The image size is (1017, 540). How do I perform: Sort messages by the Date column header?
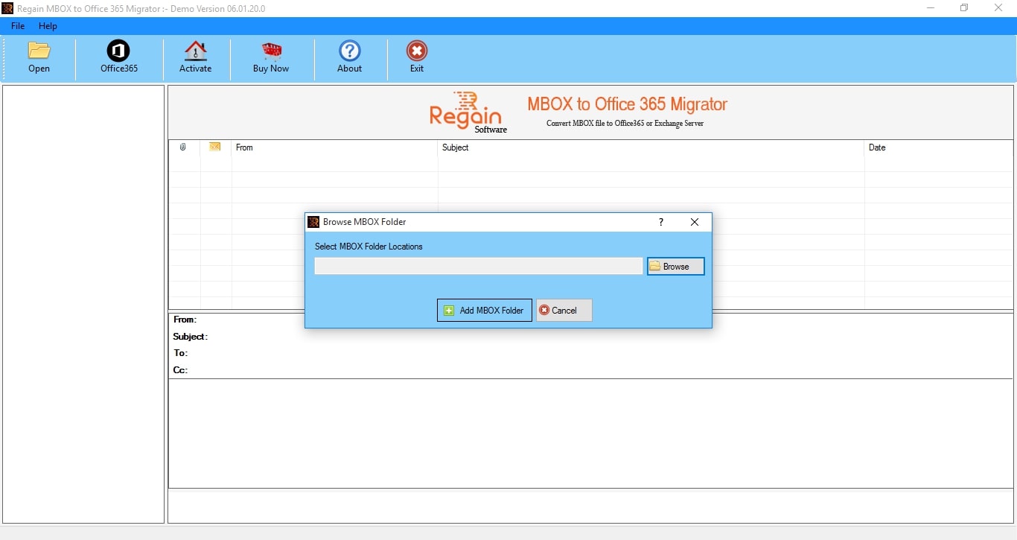coord(877,147)
